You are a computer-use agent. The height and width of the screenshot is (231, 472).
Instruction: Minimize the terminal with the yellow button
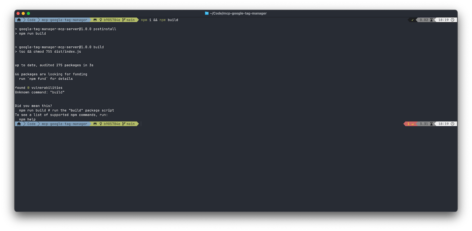click(23, 13)
